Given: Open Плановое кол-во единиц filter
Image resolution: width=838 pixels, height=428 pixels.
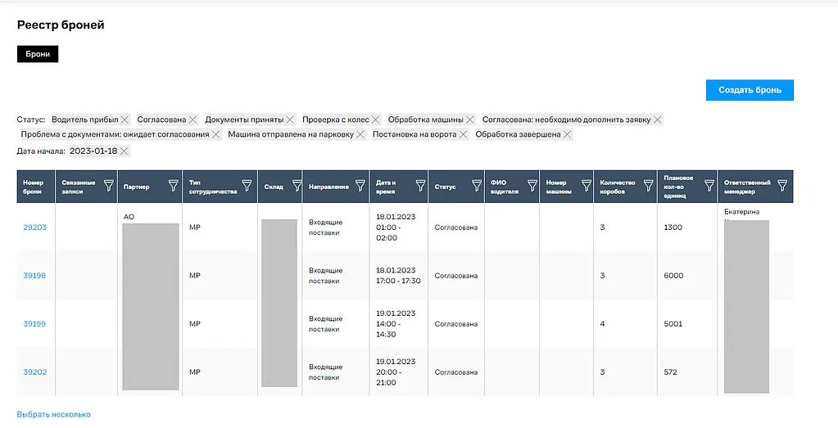Looking at the screenshot, I should point(708,187).
